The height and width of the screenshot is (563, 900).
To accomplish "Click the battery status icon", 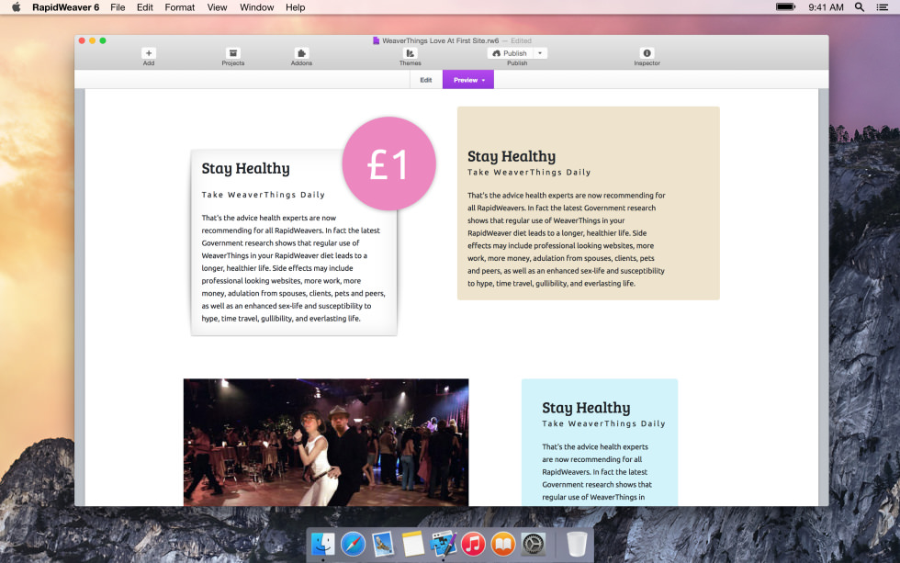I will coord(785,6).
